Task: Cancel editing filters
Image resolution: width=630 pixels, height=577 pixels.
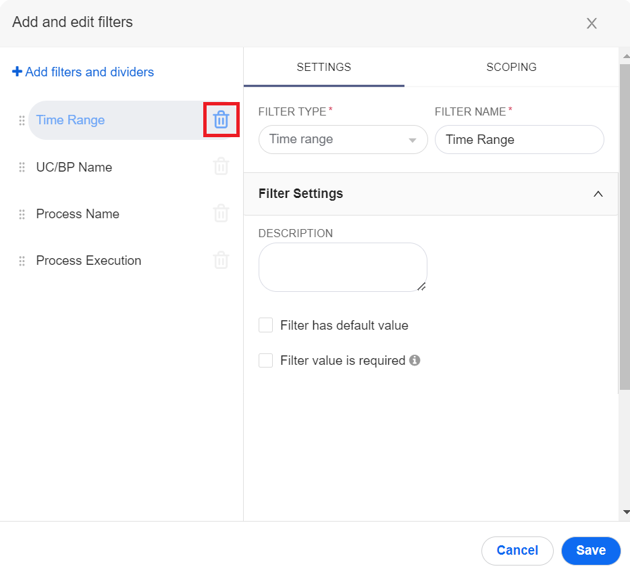Action: click(x=517, y=550)
